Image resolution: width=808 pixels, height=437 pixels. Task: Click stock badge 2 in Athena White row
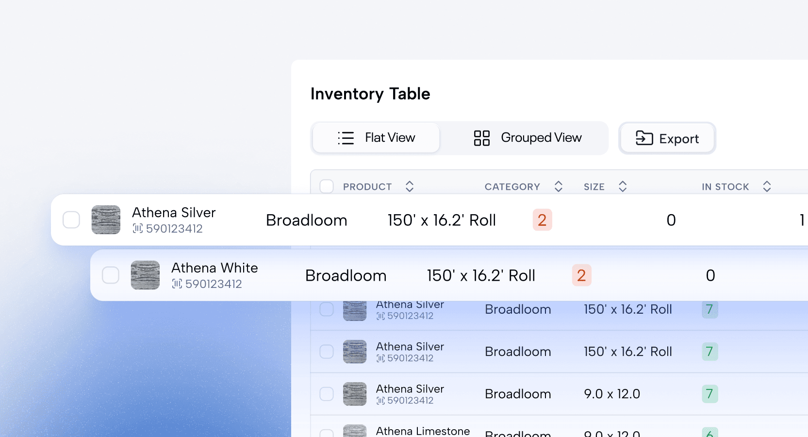[x=581, y=275]
